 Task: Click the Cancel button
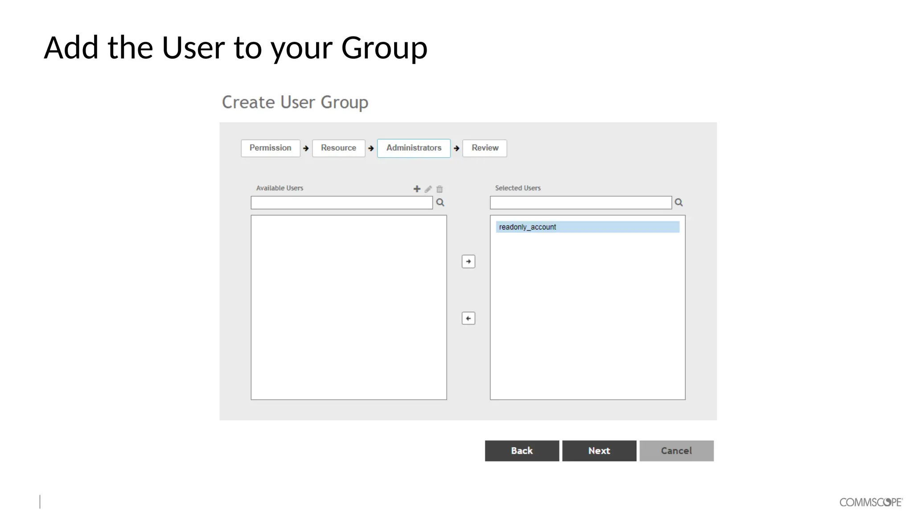coord(676,451)
